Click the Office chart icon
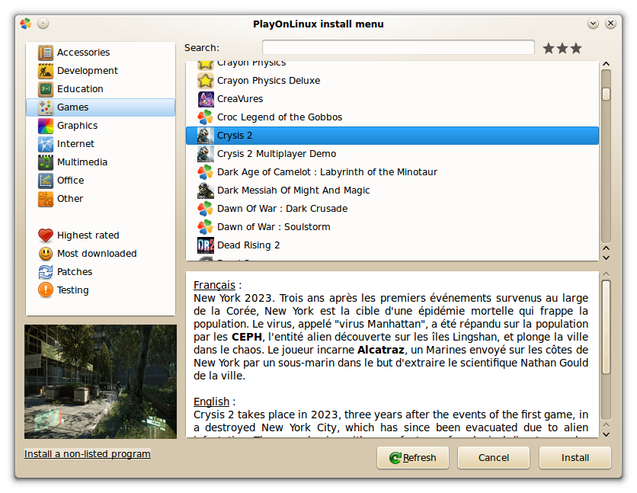Screen dimensions: 637x493 click(46, 181)
